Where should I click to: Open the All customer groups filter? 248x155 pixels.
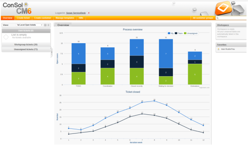tap(203, 18)
